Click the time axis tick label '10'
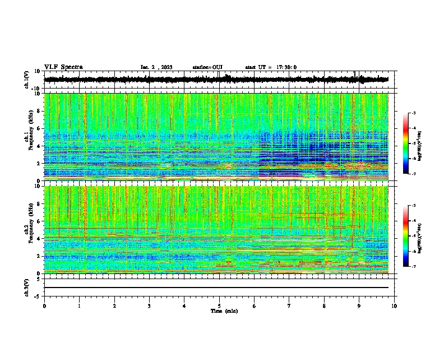Viewport: 444px width, 343px height. pos(394,306)
